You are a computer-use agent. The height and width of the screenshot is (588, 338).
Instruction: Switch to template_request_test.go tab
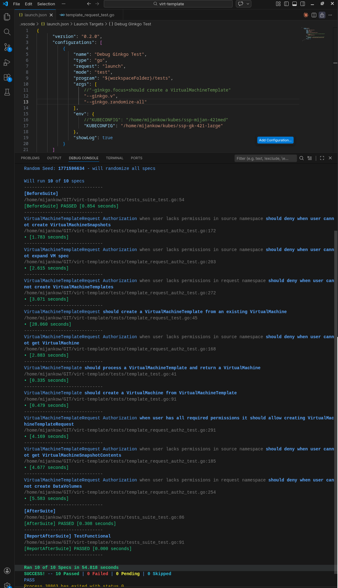click(x=90, y=15)
